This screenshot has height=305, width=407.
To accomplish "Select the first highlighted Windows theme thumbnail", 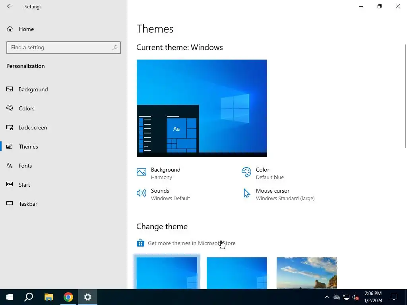I will tap(167, 273).
